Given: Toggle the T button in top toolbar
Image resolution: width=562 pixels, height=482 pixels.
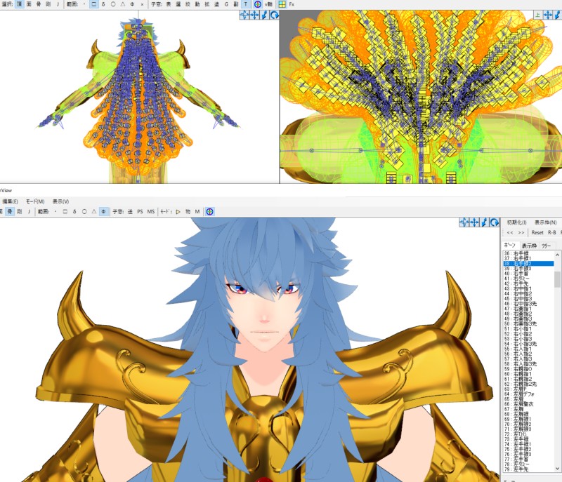Looking at the screenshot, I should [246, 4].
